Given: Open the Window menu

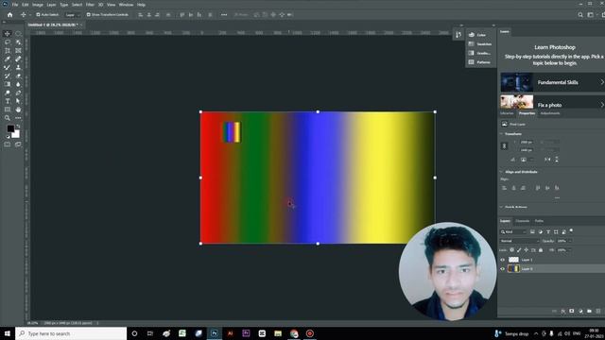Looking at the screenshot, I should tap(126, 5).
